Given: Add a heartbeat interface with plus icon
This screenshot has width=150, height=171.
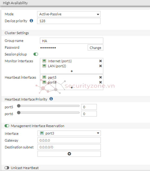Looking at the screenshot, I should click(x=72, y=87).
